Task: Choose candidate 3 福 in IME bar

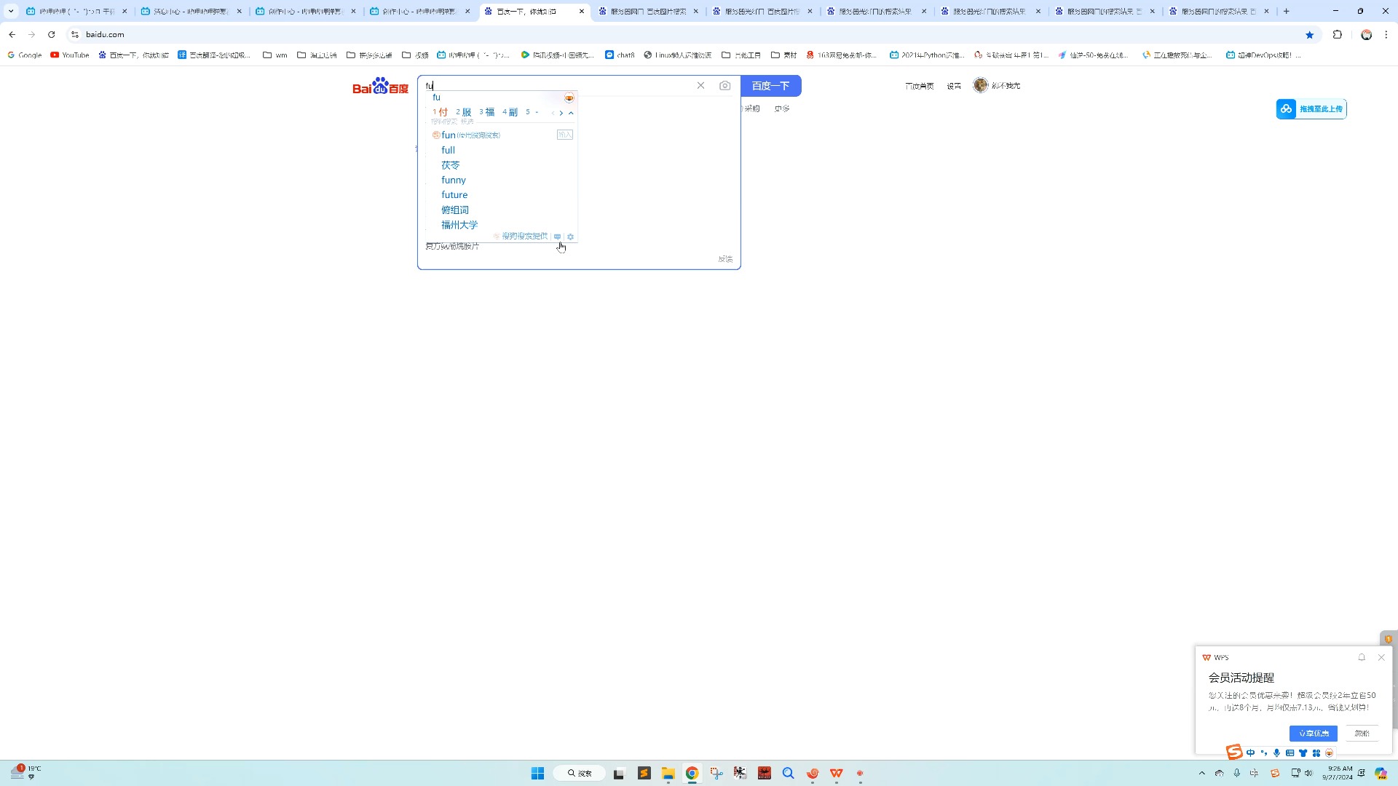Action: click(487, 112)
